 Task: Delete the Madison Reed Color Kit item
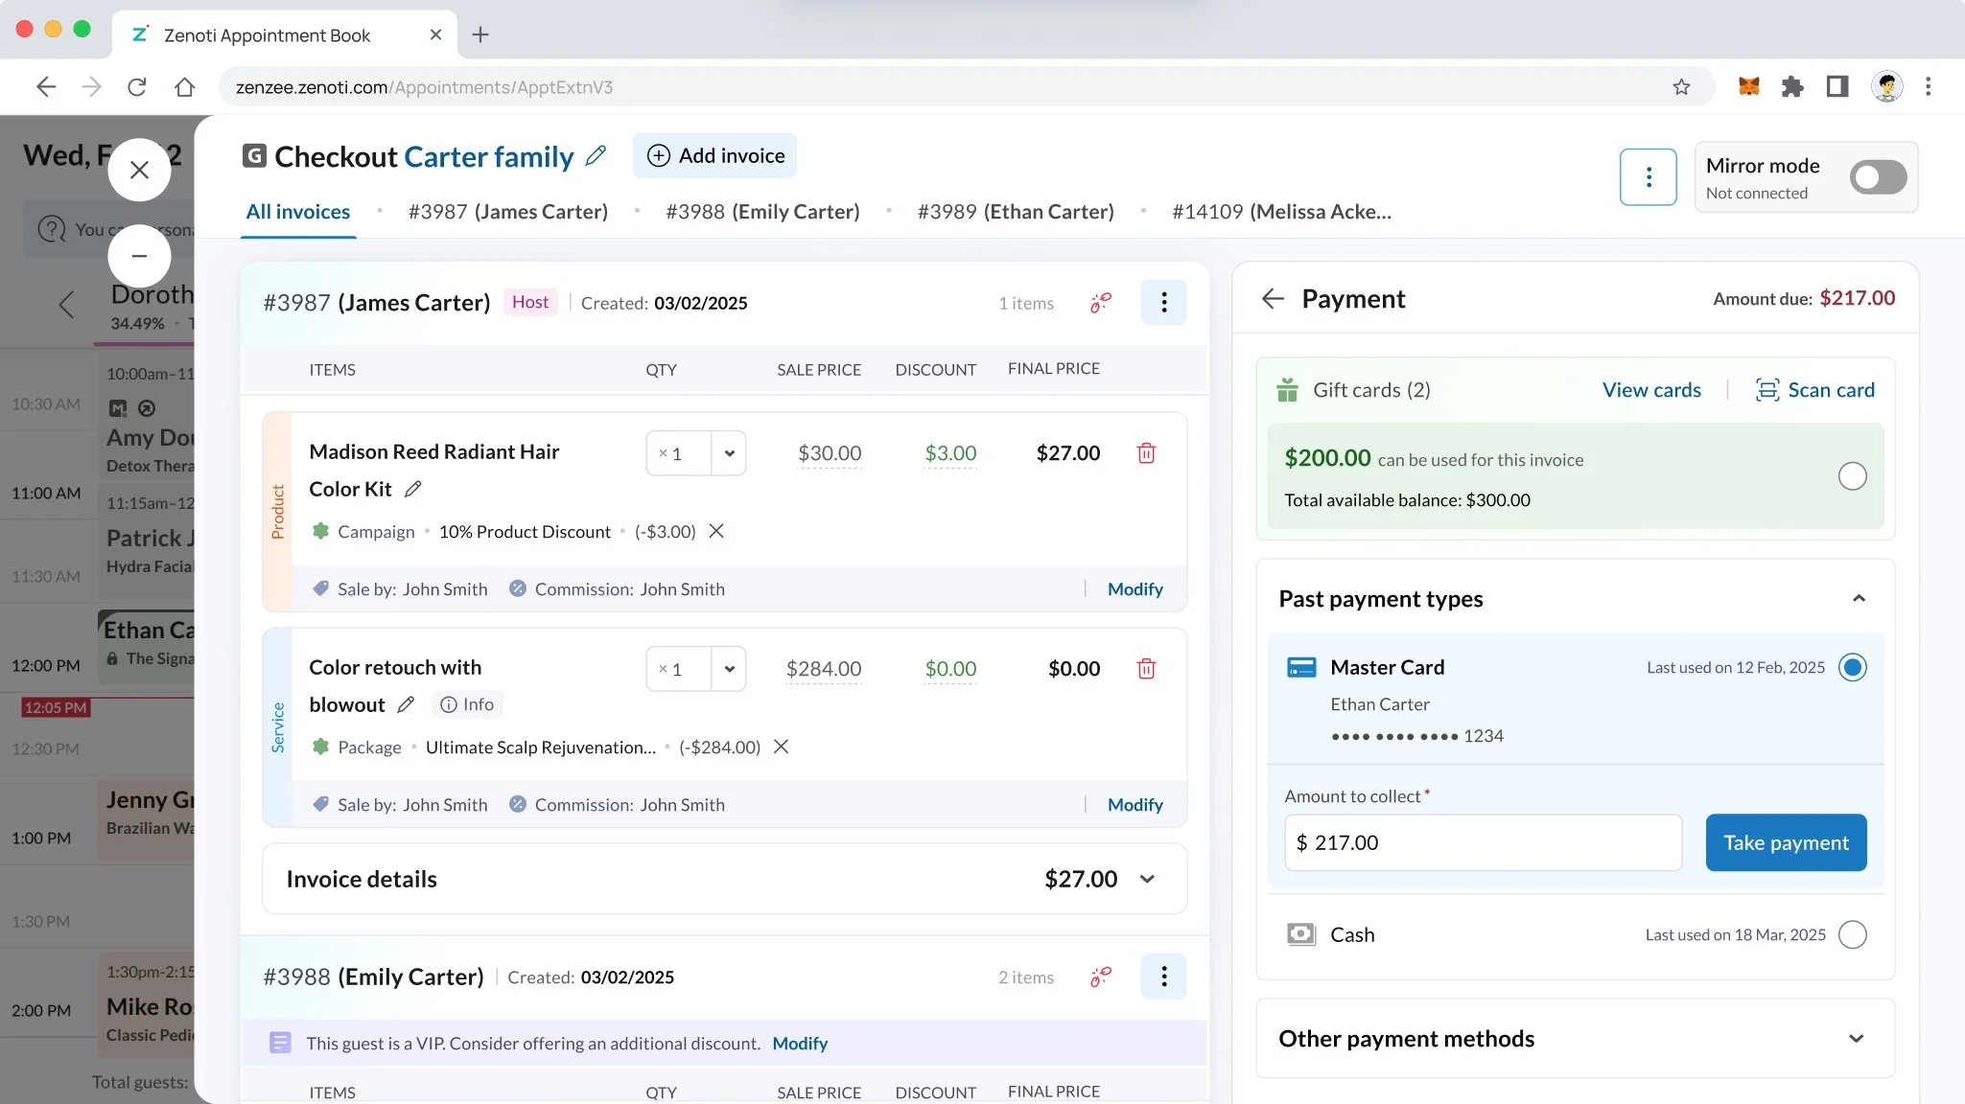click(1146, 453)
